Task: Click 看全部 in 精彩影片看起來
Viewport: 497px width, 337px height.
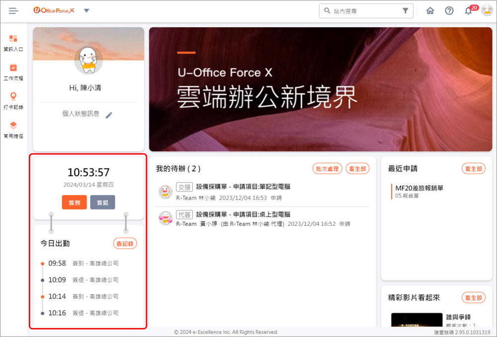Action: coord(474,298)
